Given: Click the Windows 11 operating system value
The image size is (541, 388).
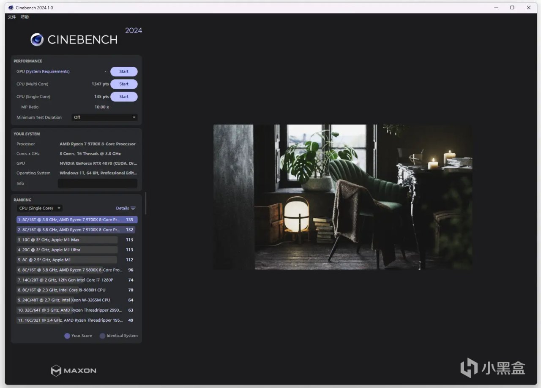Looking at the screenshot, I should coord(98,173).
